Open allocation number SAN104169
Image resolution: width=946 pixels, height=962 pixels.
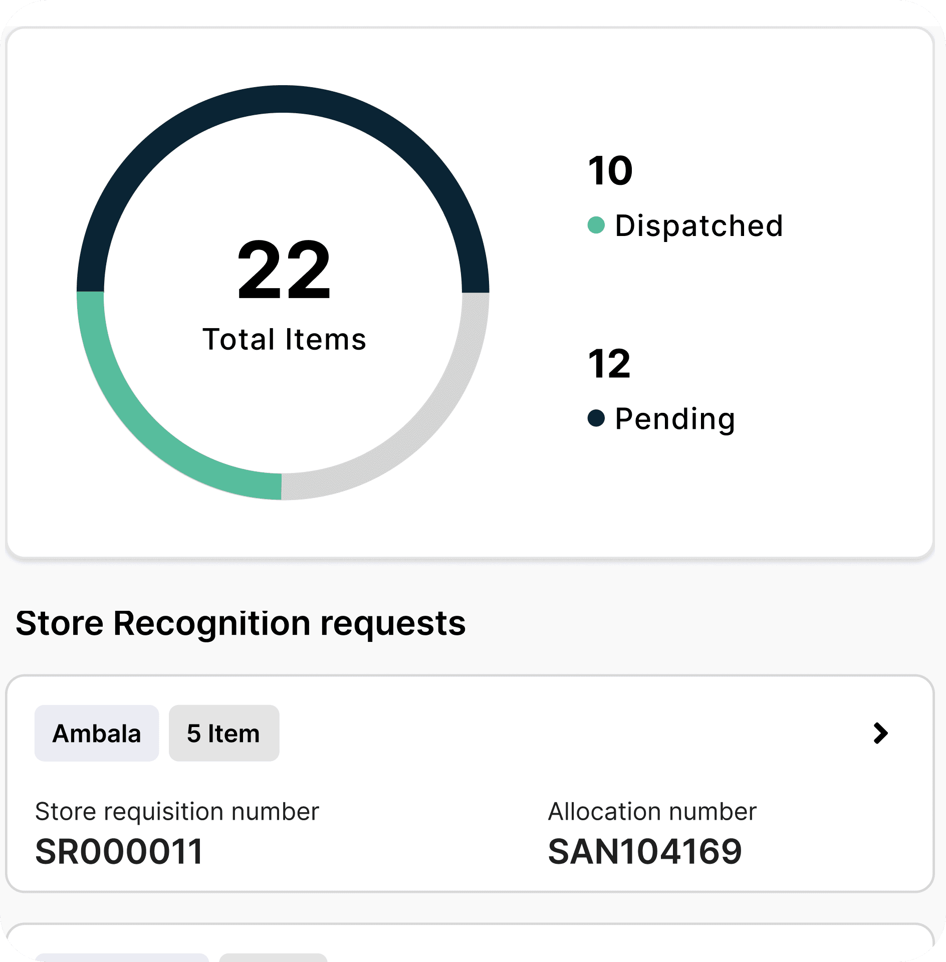tap(646, 851)
